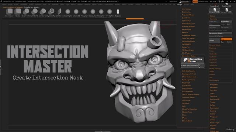Collapse the Intersection Masker section header
The width and height of the screenshot is (236, 132).
point(189,56)
